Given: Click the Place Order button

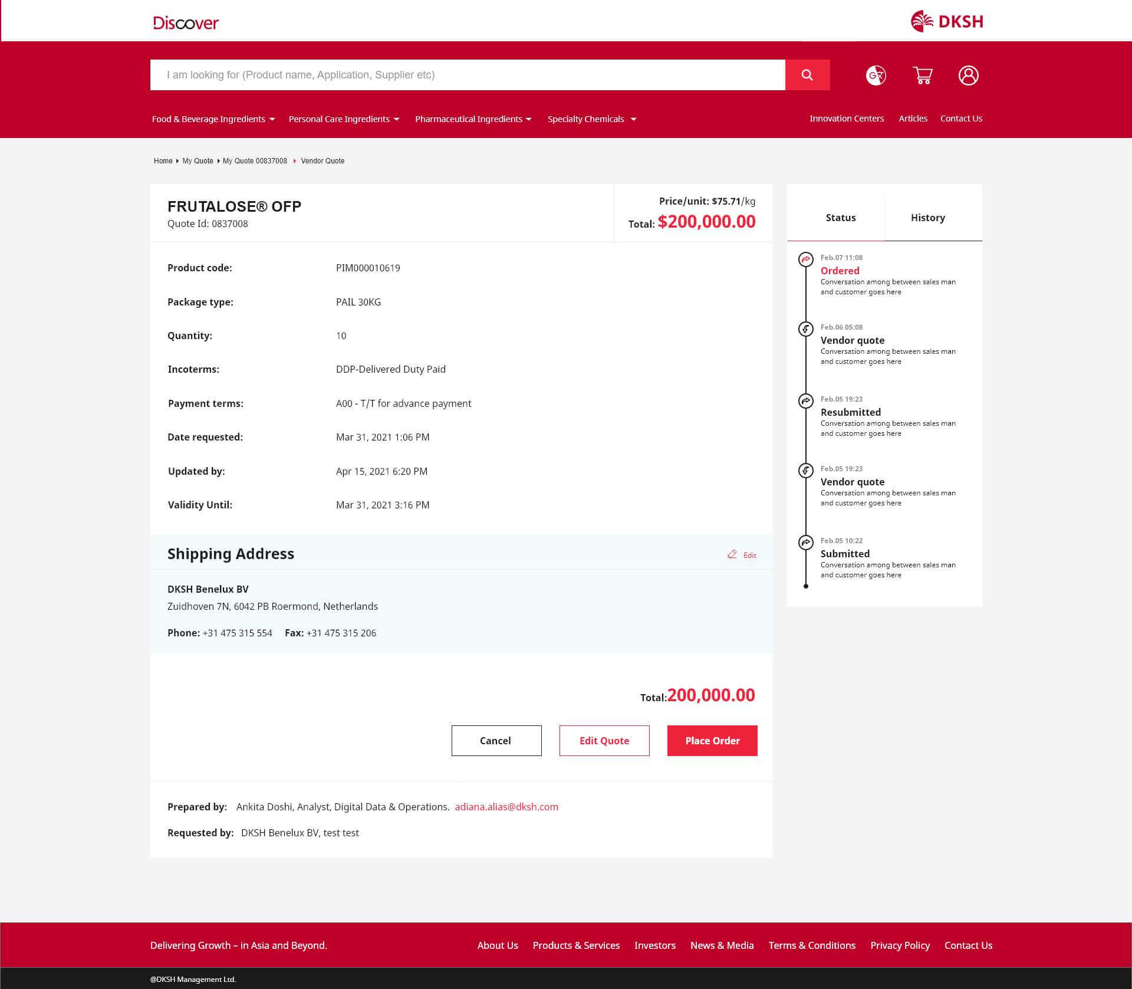Looking at the screenshot, I should [x=712, y=740].
